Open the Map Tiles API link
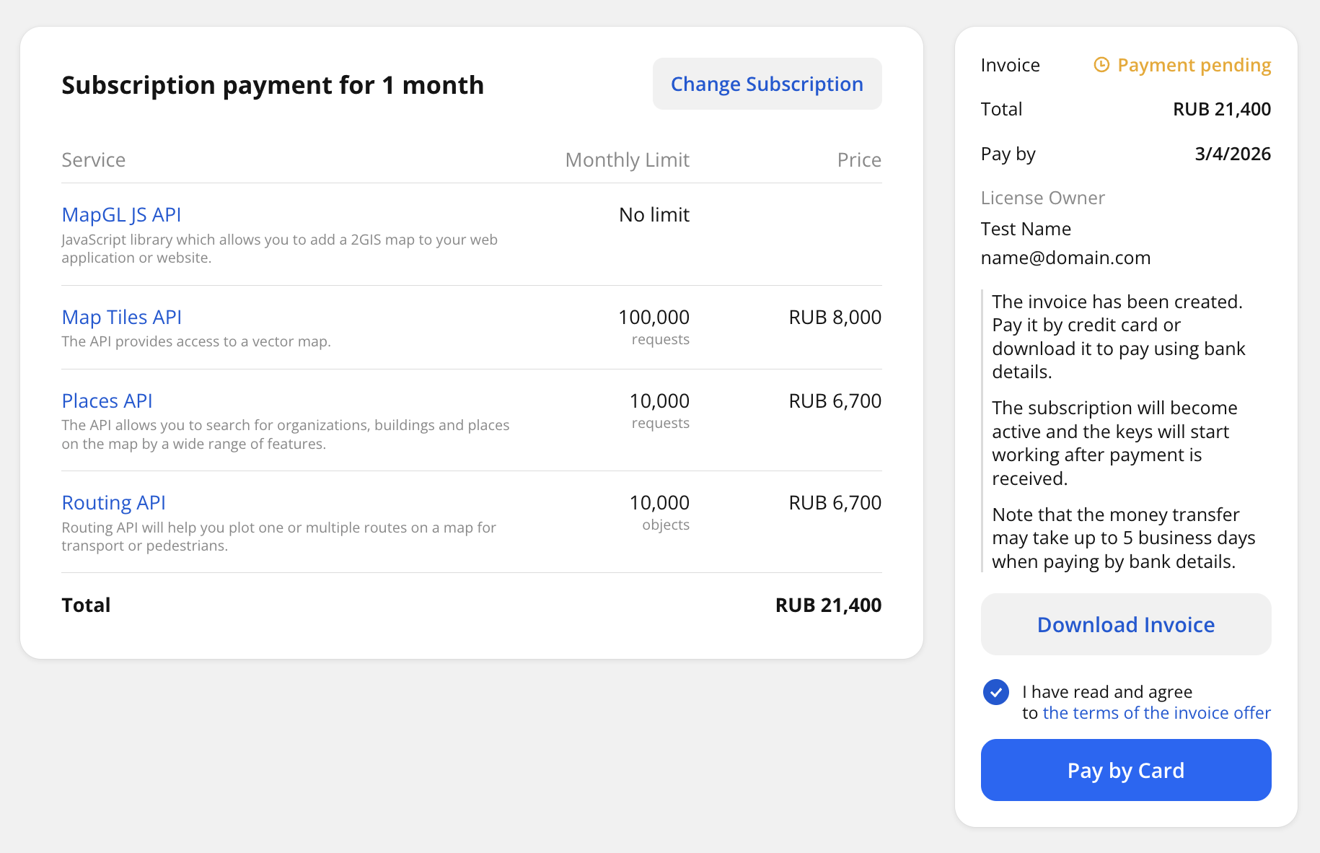Viewport: 1320px width, 853px height. tap(121, 317)
